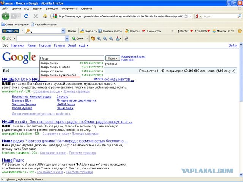The image size is (243, 182).
Task: Expand the ICQ search field dropdown
Action: [67, 39]
